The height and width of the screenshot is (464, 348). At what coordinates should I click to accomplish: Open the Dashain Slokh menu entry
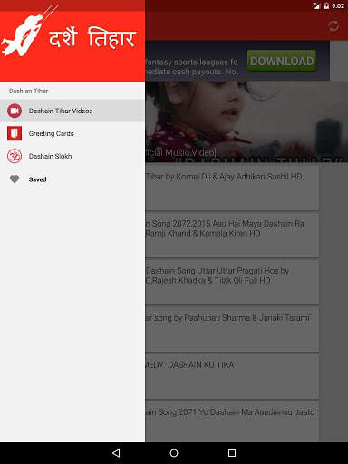coord(72,156)
